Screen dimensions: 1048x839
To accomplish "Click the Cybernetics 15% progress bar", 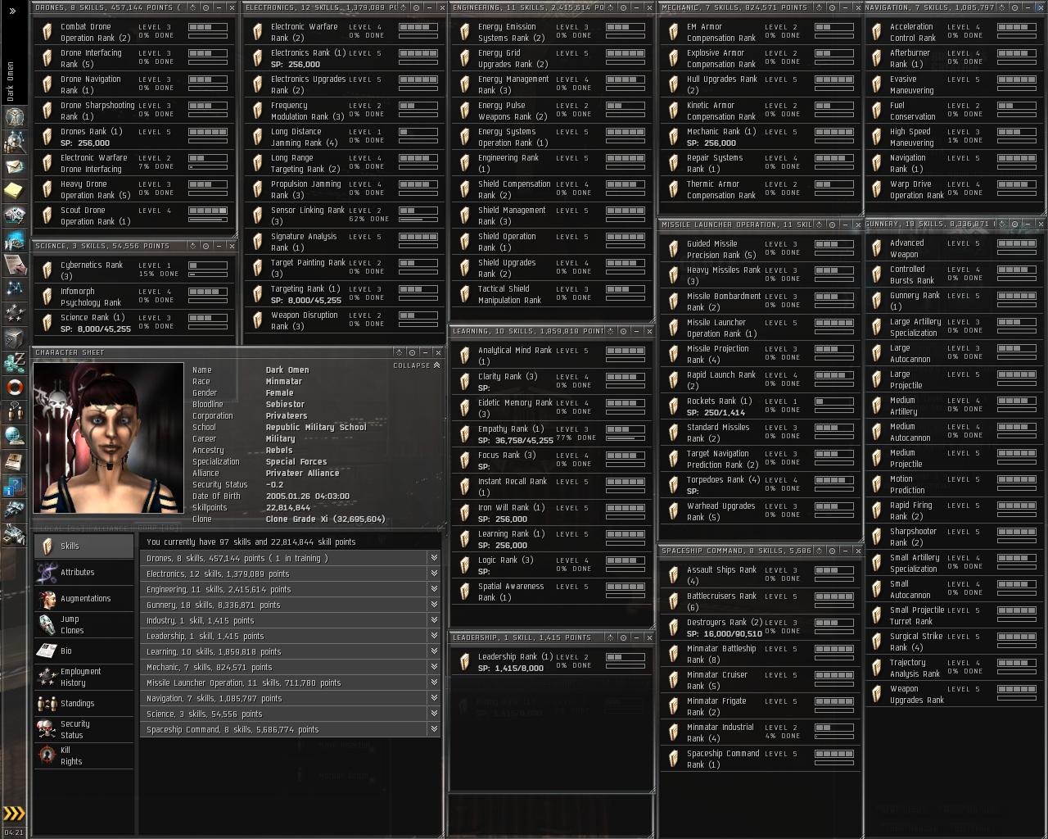I will coord(208,274).
